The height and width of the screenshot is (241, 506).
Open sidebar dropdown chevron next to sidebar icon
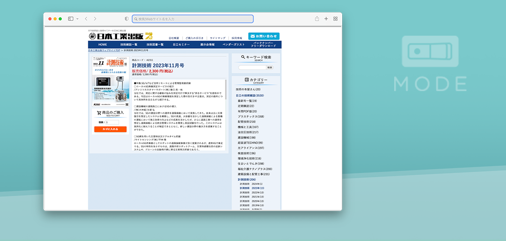point(77,19)
